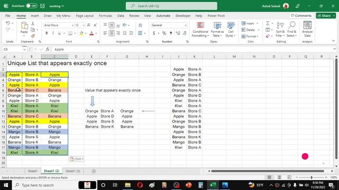Apply the red Font Color button
This screenshot has width=339, height=190.
pos(92,33)
